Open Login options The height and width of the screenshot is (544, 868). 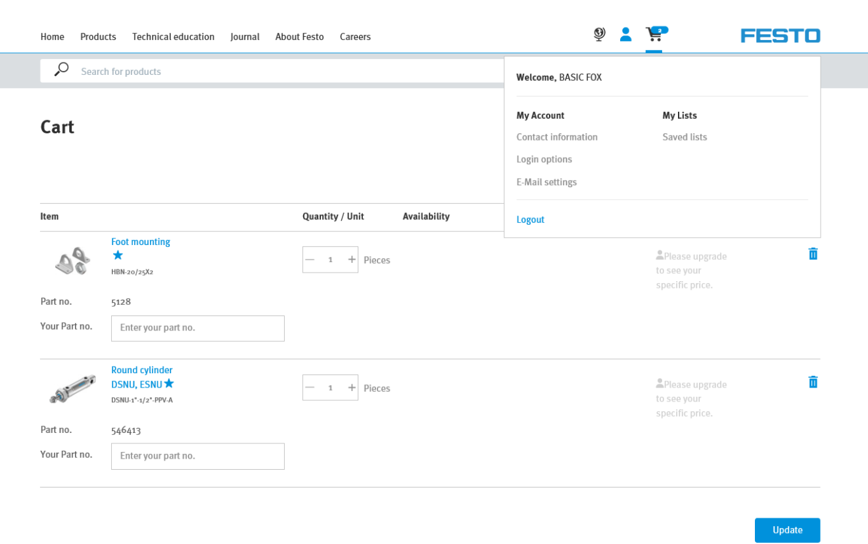pyautogui.click(x=544, y=160)
